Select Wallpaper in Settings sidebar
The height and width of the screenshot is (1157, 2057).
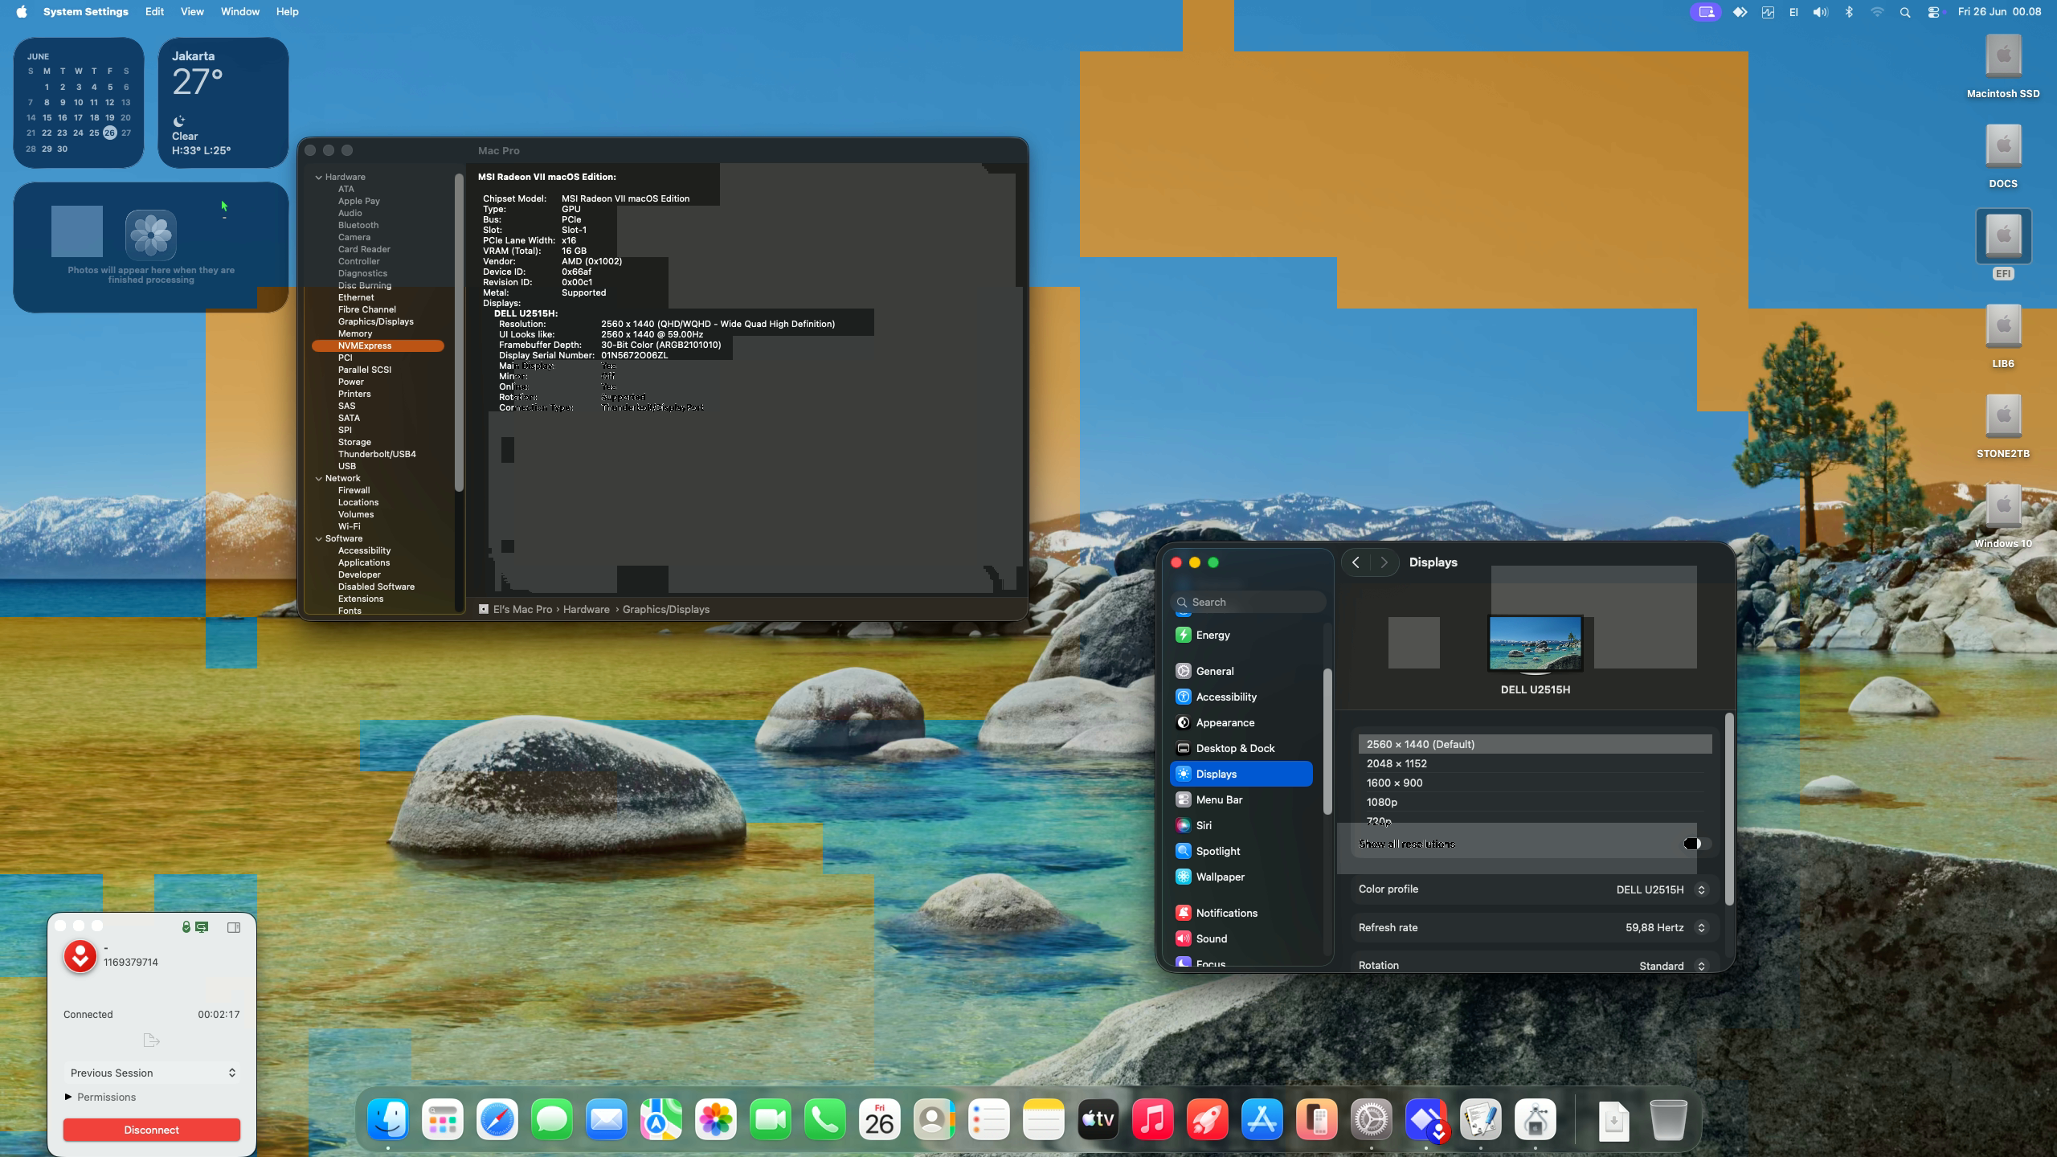pyautogui.click(x=1241, y=877)
